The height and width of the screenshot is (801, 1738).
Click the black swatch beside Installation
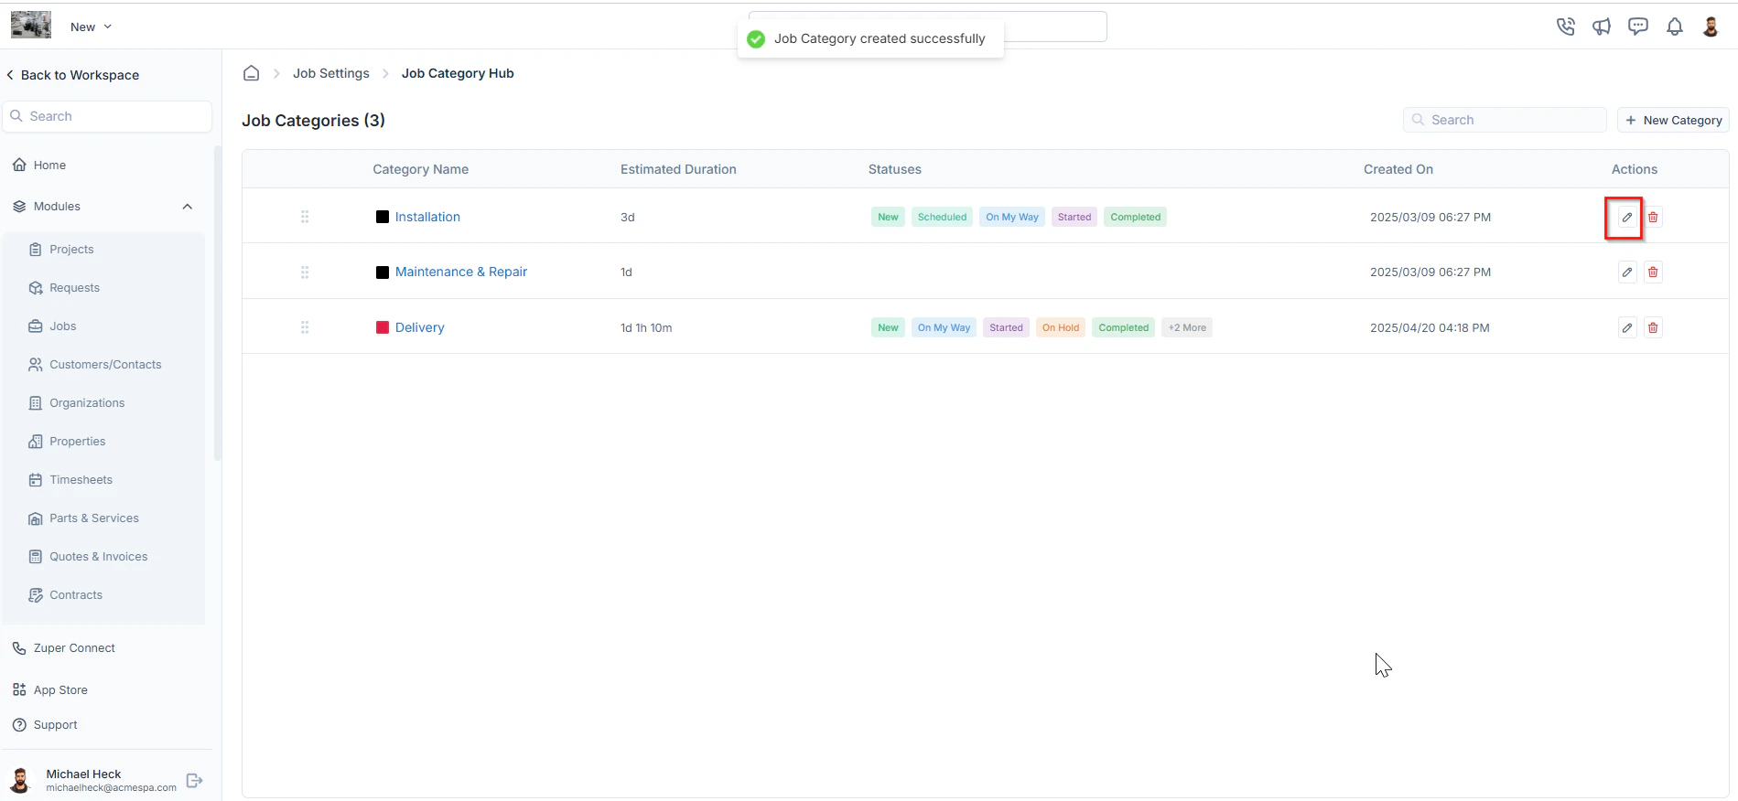tap(383, 217)
